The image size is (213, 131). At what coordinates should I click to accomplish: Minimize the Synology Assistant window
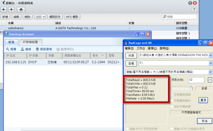tap(137, 34)
